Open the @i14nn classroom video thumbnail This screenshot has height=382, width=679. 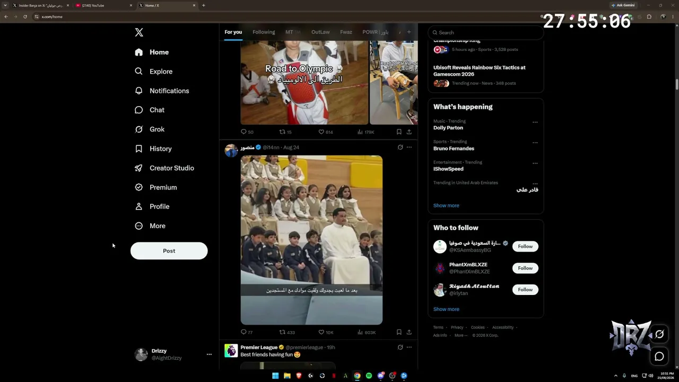[311, 240]
